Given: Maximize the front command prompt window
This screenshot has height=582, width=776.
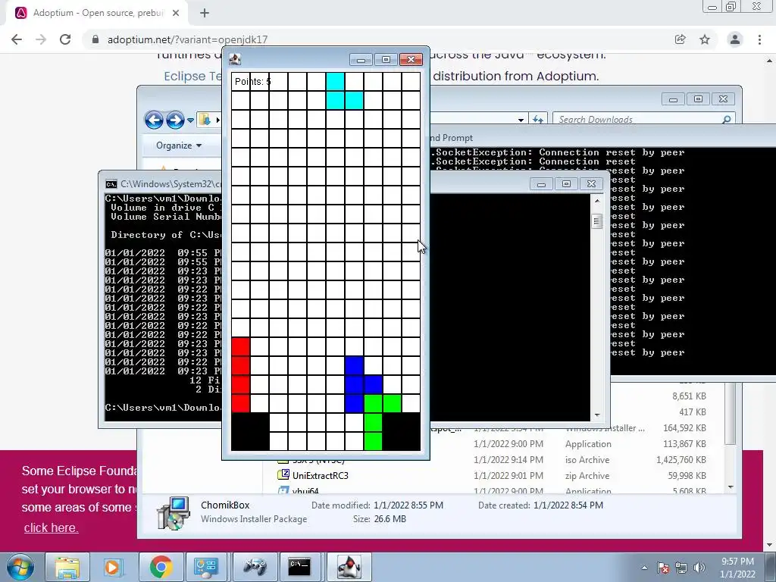Looking at the screenshot, I should (x=566, y=184).
